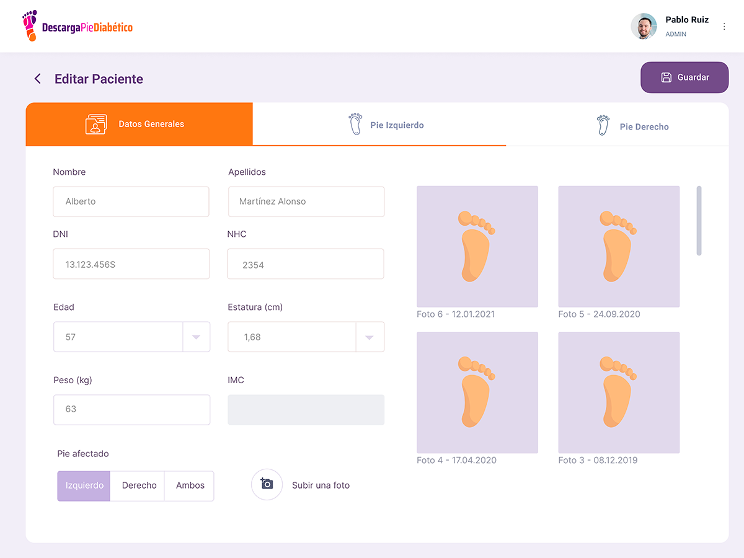Click the camera icon to upload a photo

pyautogui.click(x=267, y=484)
